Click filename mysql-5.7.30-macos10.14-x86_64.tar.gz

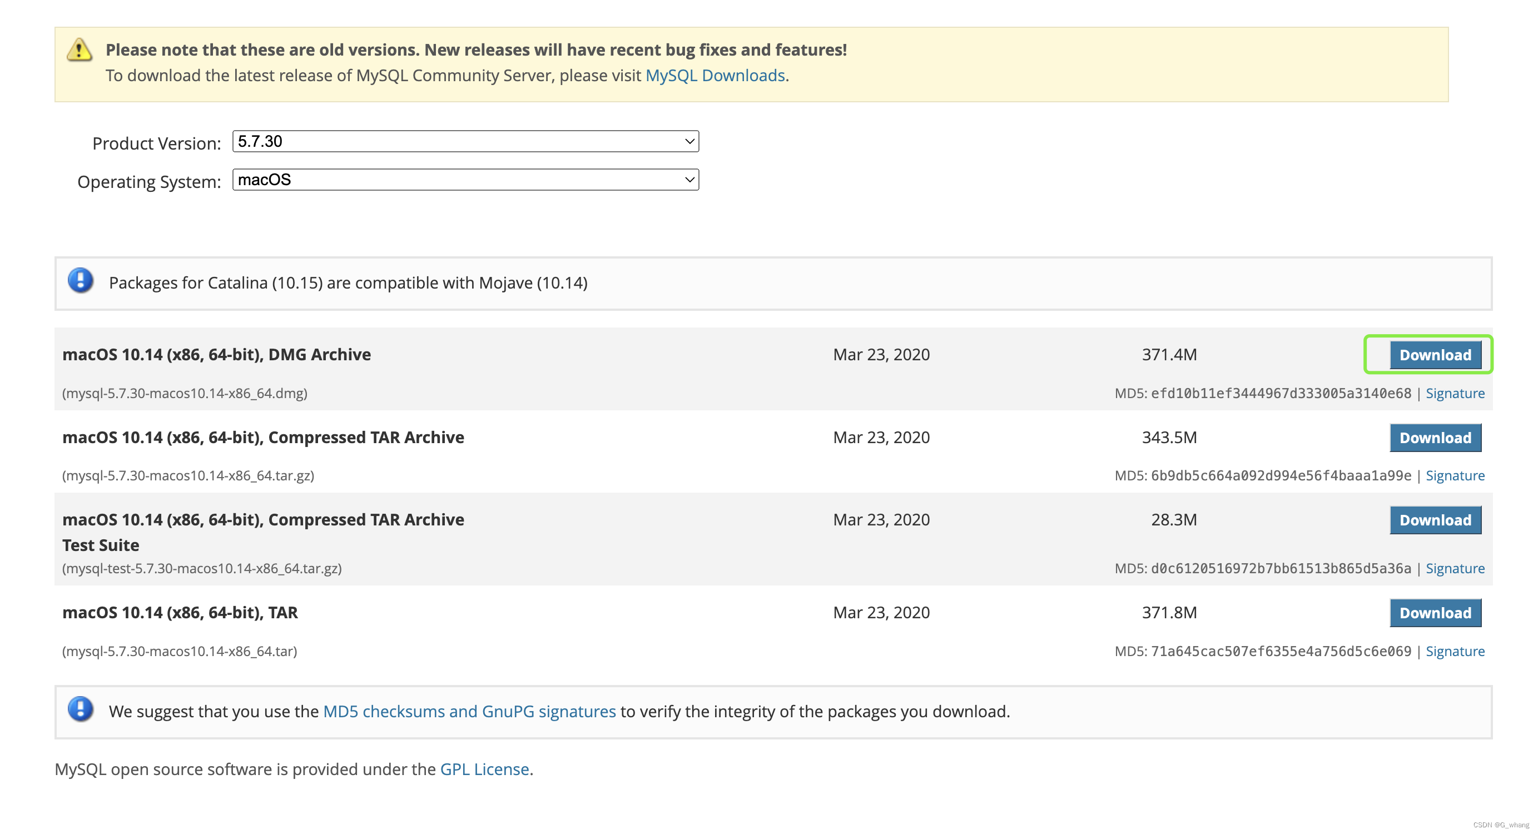[x=188, y=475]
